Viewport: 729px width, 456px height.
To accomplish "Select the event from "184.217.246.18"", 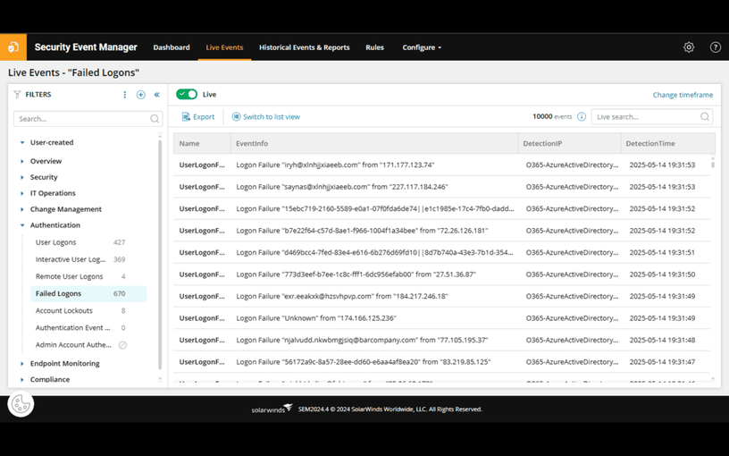I will [441, 296].
